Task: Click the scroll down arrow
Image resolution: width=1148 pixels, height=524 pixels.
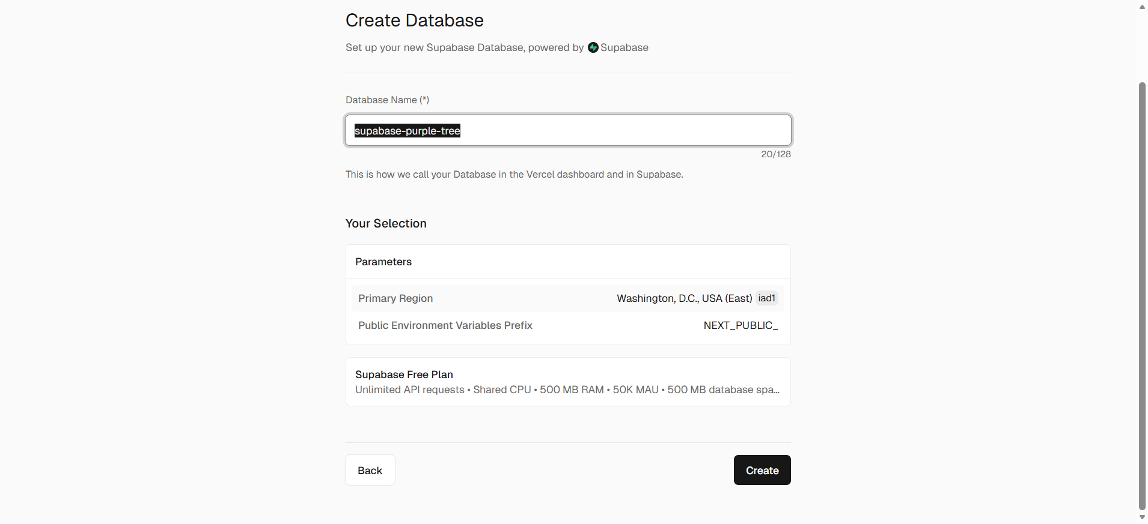Action: pos(1142,517)
